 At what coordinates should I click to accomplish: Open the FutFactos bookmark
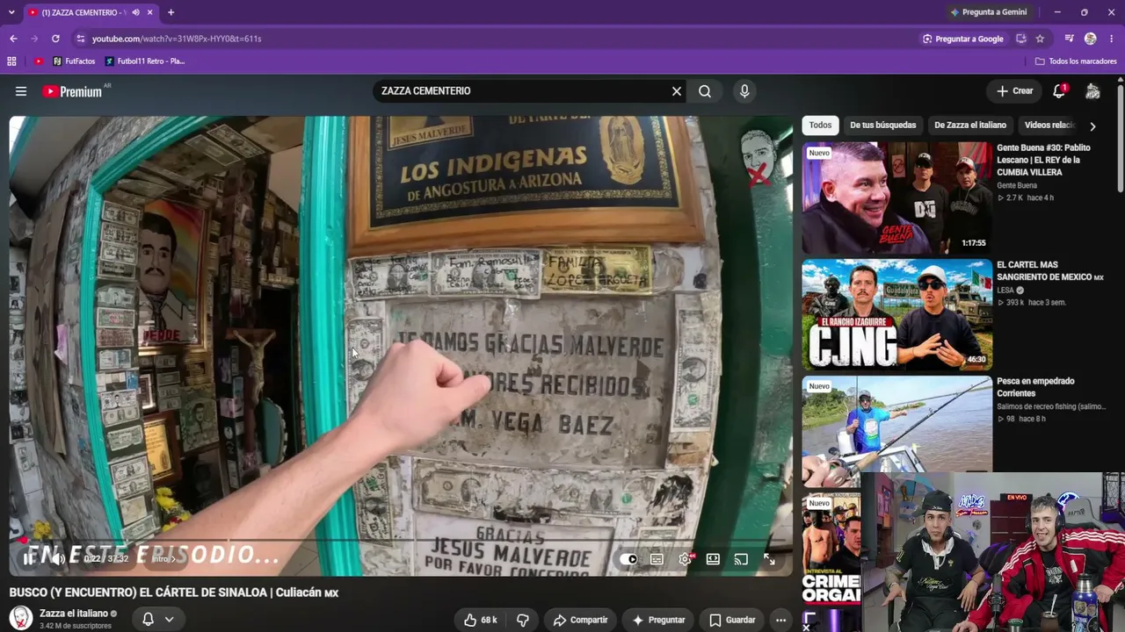point(74,61)
